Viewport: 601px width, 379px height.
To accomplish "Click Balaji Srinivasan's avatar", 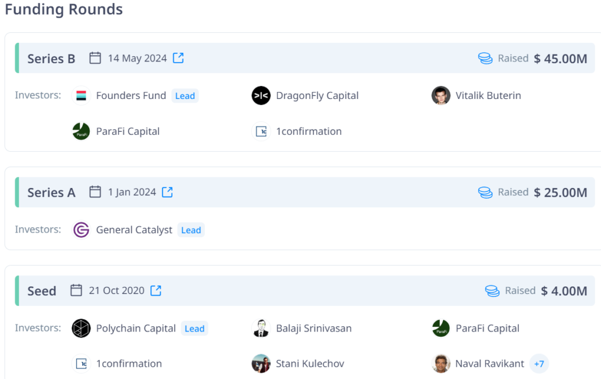I will pyautogui.click(x=261, y=328).
